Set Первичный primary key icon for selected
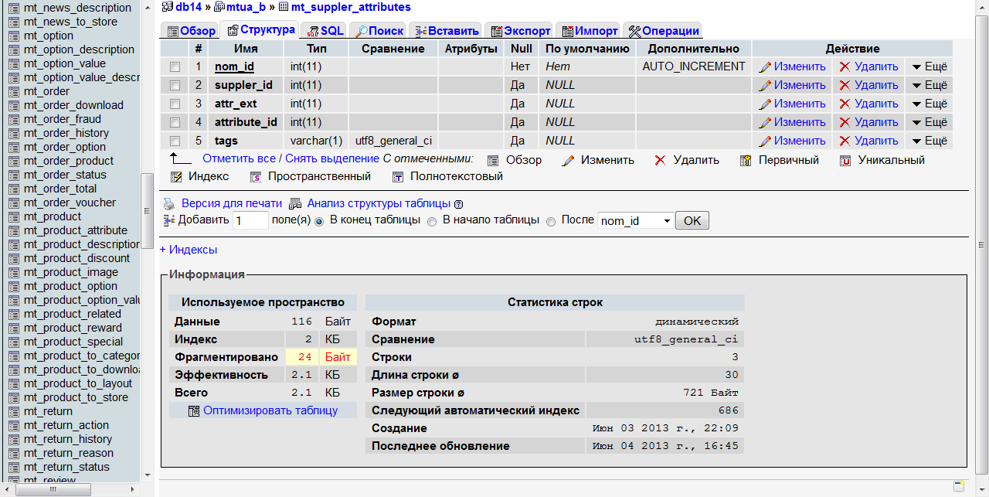This screenshot has height=497, width=989. point(746,161)
